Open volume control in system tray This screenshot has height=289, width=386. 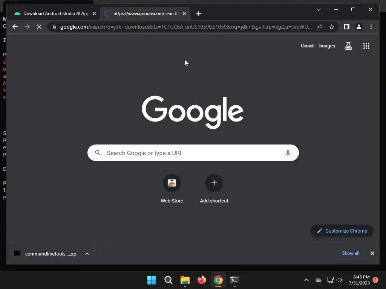(x=339, y=280)
